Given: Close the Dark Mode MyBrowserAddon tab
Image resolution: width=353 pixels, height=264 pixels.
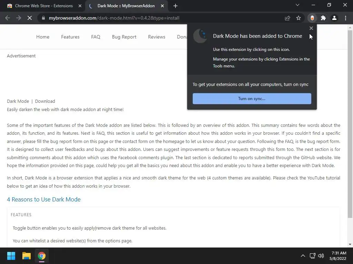Looking at the screenshot, I should (x=162, y=6).
